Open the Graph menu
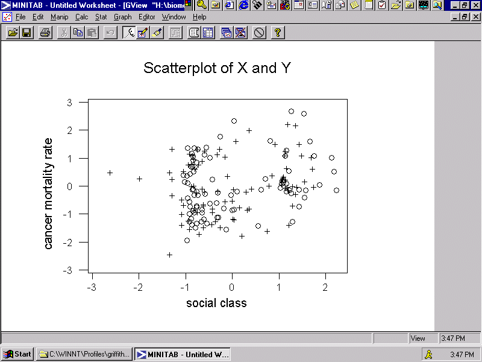Image resolution: width=482 pixels, height=362 pixels. [123, 17]
